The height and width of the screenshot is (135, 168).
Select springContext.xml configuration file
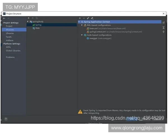(x=97, y=32)
